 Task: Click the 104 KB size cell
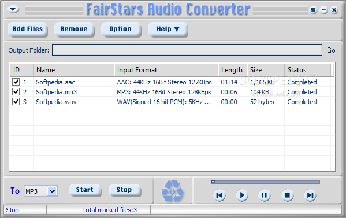click(x=259, y=92)
